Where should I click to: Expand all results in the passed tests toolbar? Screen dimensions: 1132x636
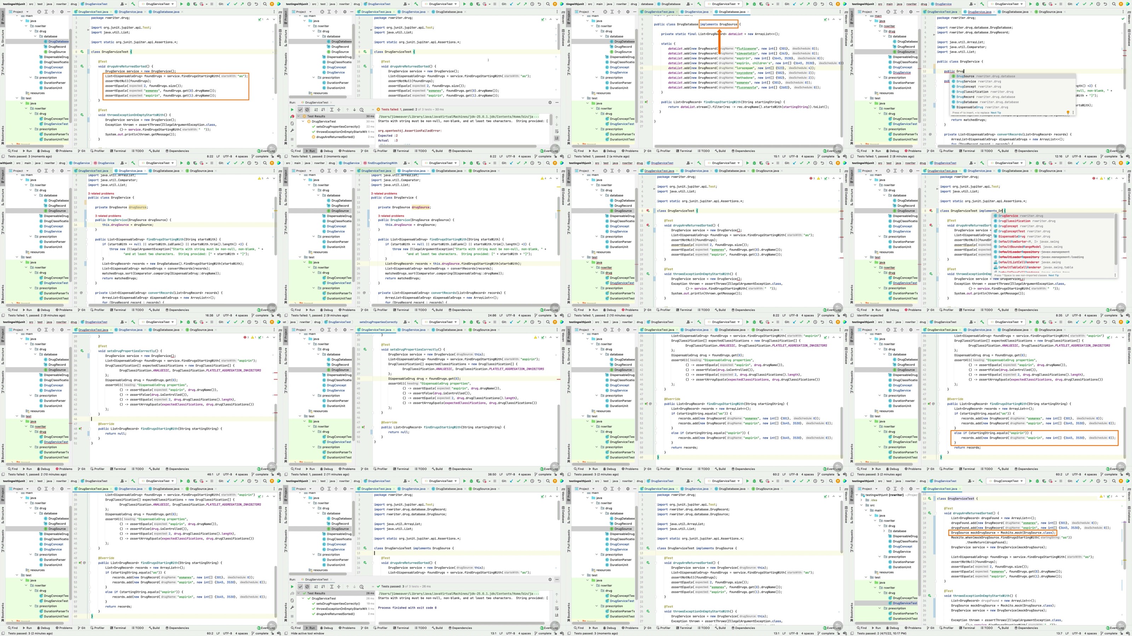pyautogui.click(x=332, y=587)
